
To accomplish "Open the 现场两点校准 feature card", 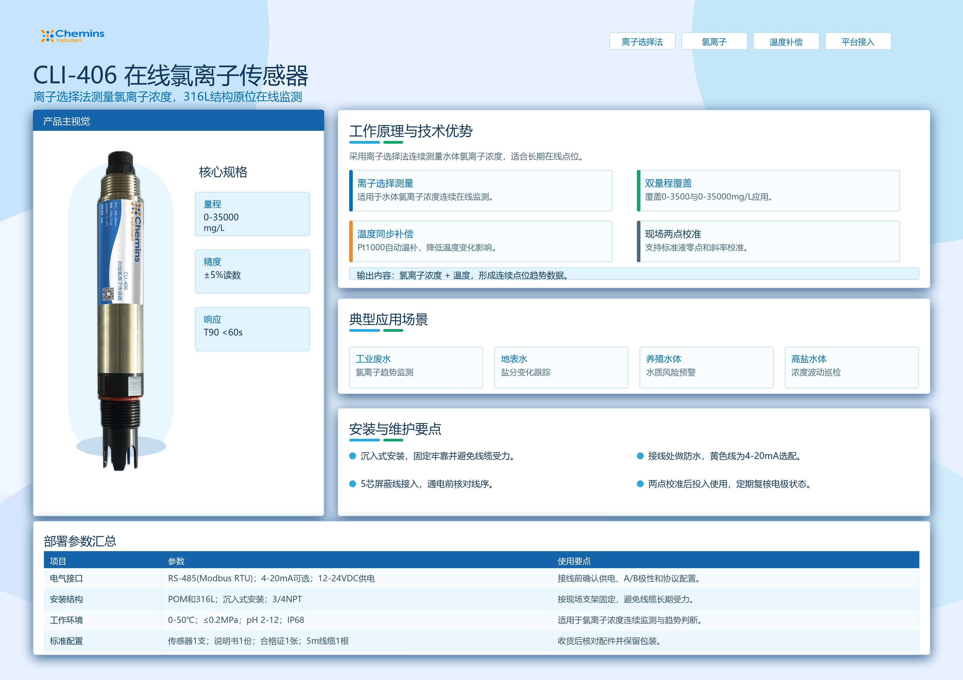I will click(x=768, y=241).
